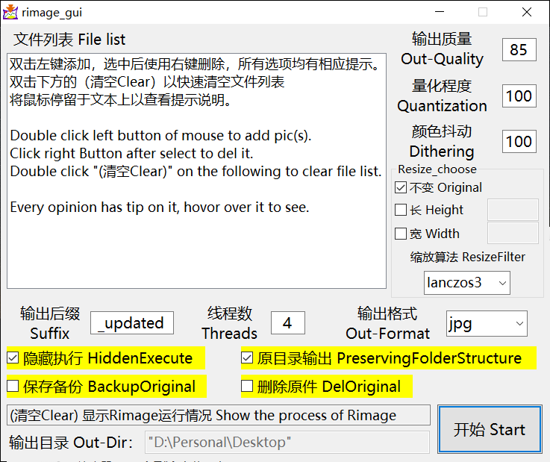This screenshot has height=462, width=550.
Task: Click the rimage_gui app icon in title bar
Action: [x=10, y=12]
